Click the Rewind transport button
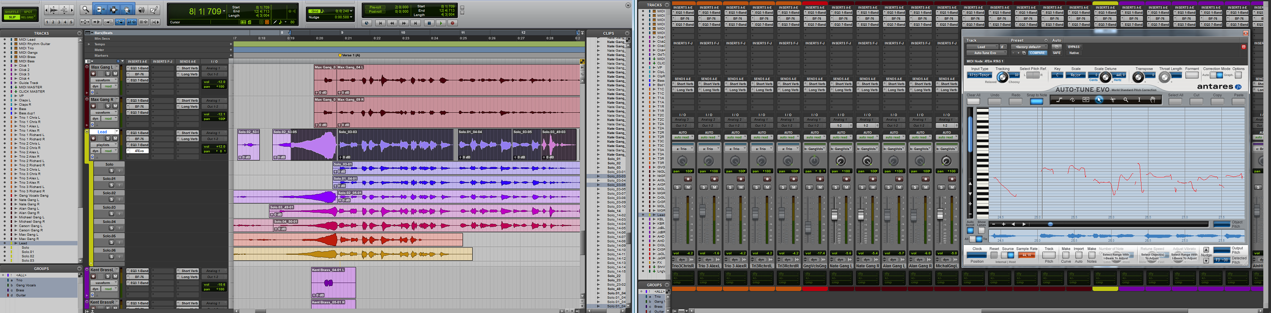 pyautogui.click(x=392, y=23)
